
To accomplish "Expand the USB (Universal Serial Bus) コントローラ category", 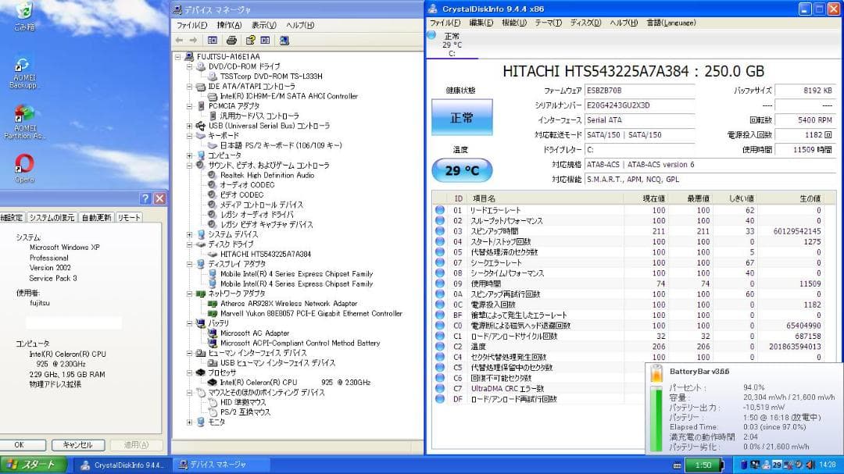I will tap(189, 126).
